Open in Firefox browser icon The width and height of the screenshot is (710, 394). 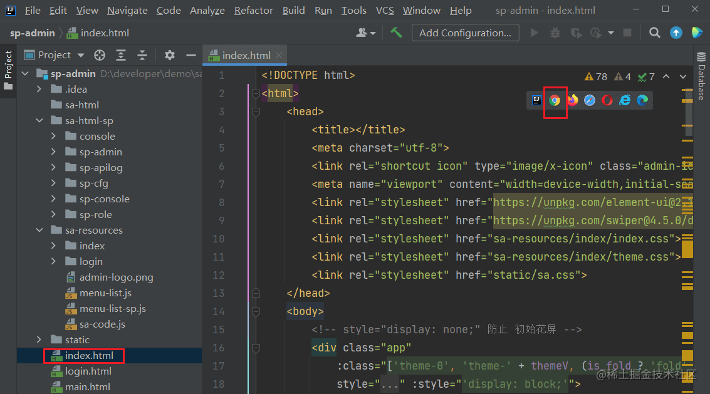pos(572,100)
